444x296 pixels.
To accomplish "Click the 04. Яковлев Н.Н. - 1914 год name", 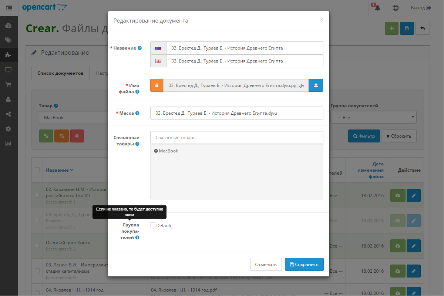I will 75,290.
